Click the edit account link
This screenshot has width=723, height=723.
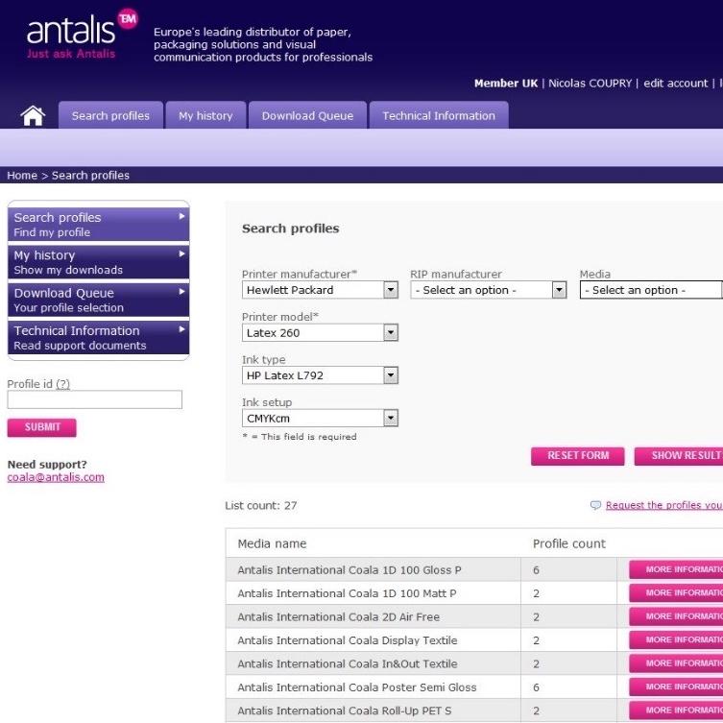[675, 84]
